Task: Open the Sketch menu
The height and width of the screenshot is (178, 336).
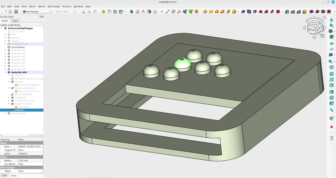Action: tap(42, 7)
